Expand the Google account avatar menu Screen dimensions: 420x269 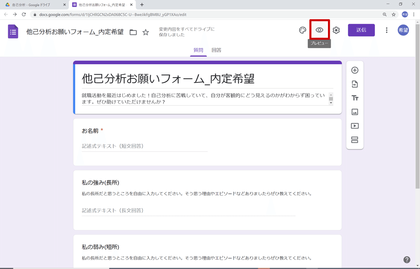click(x=403, y=30)
